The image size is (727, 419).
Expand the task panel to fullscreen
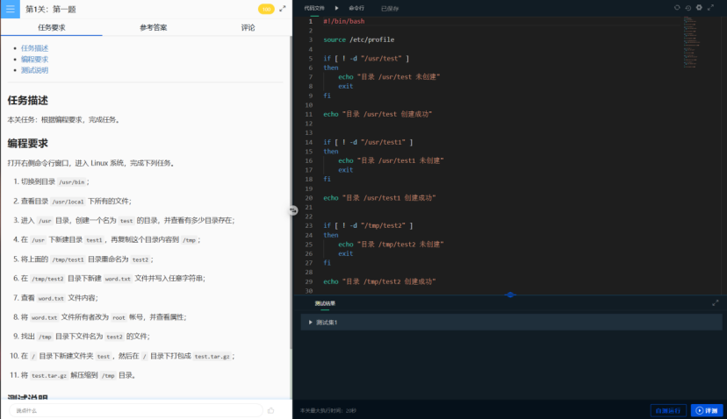[x=282, y=9]
